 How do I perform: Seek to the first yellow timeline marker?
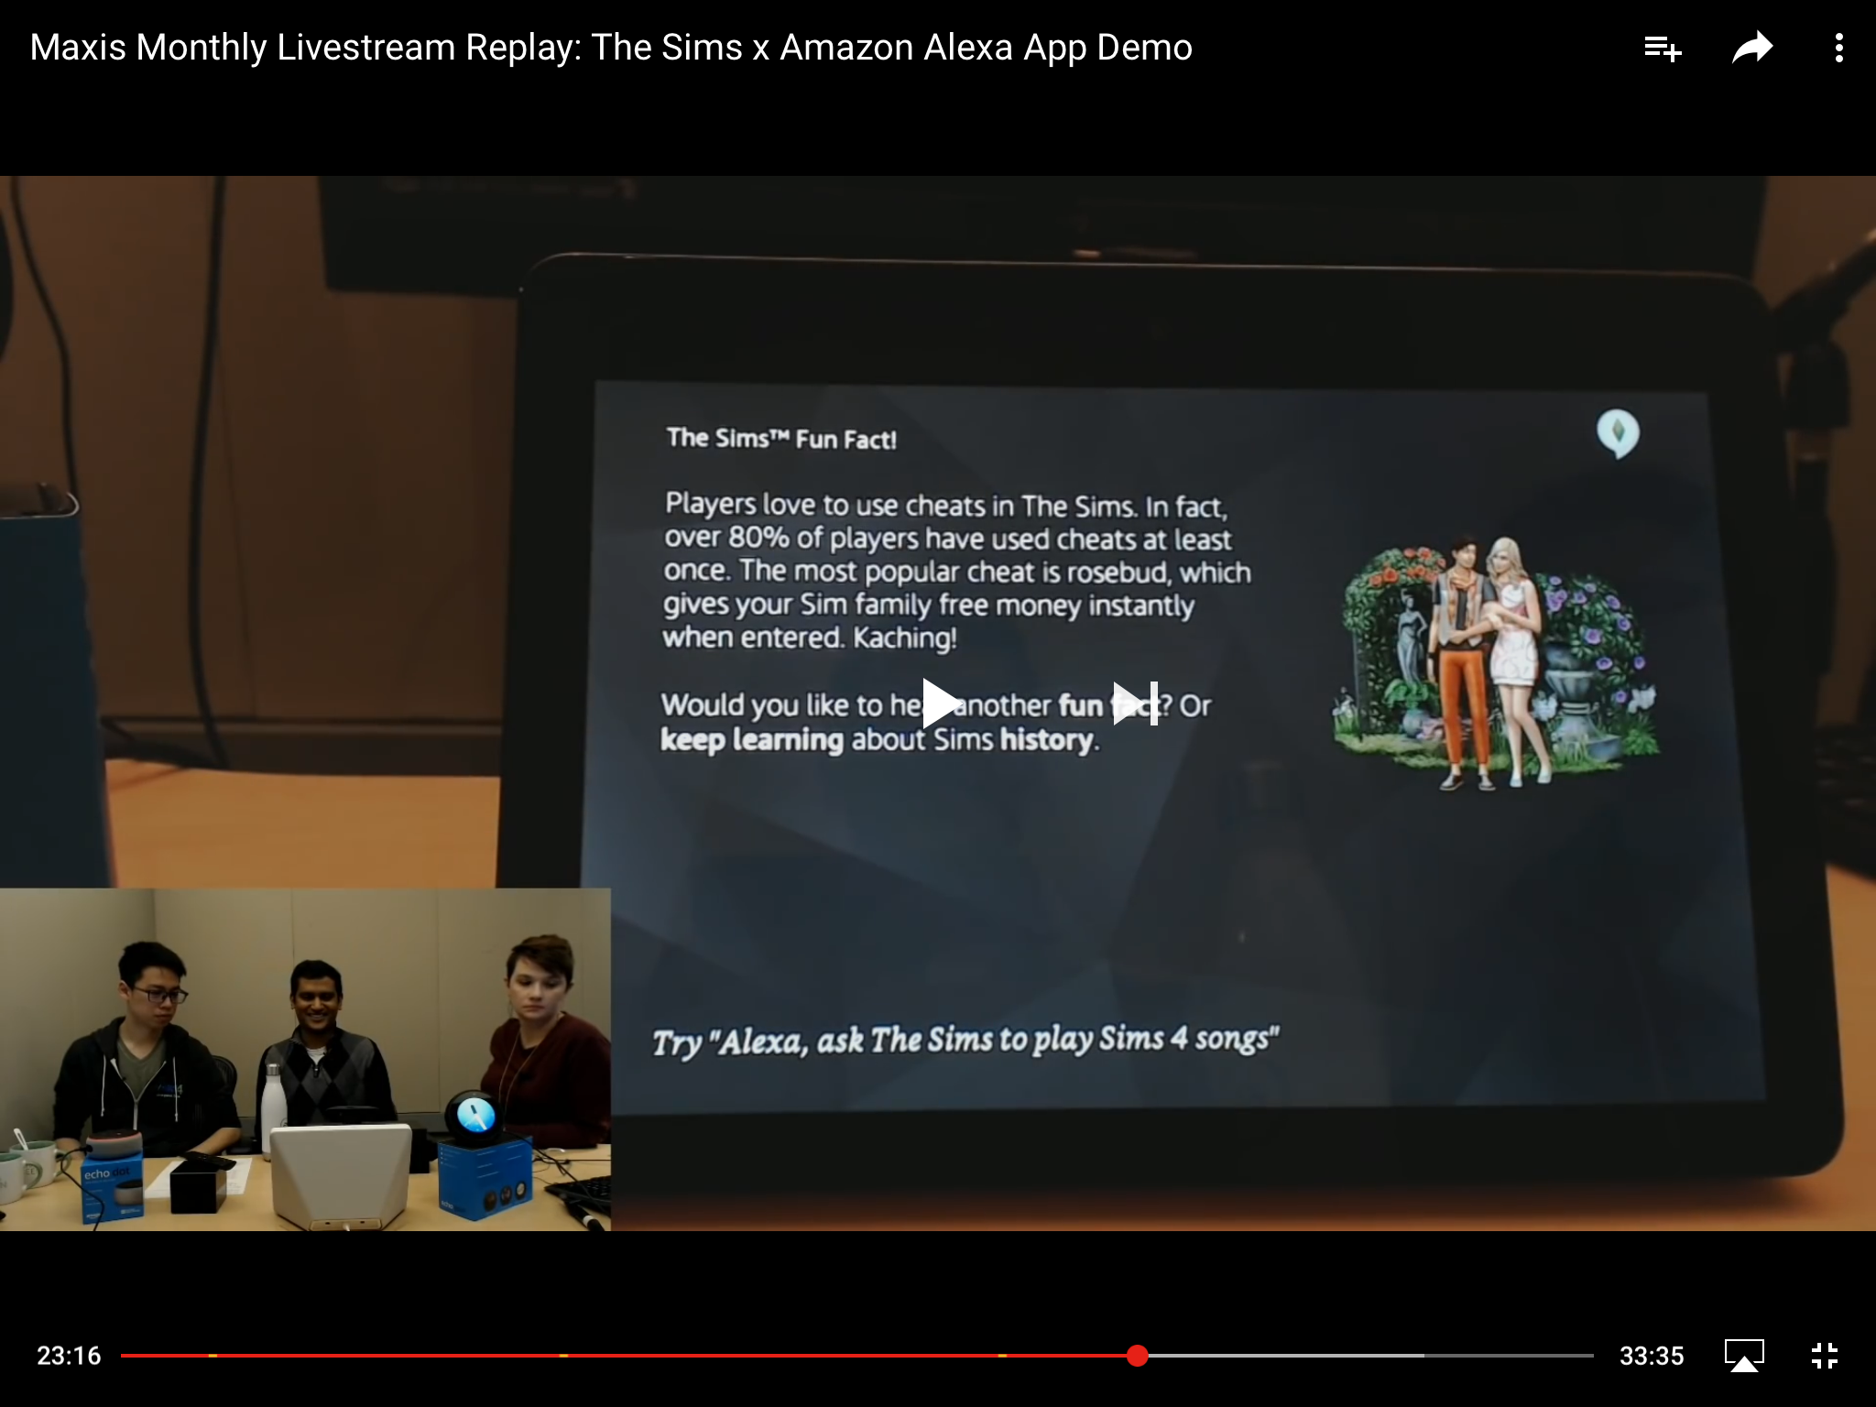tap(213, 1356)
